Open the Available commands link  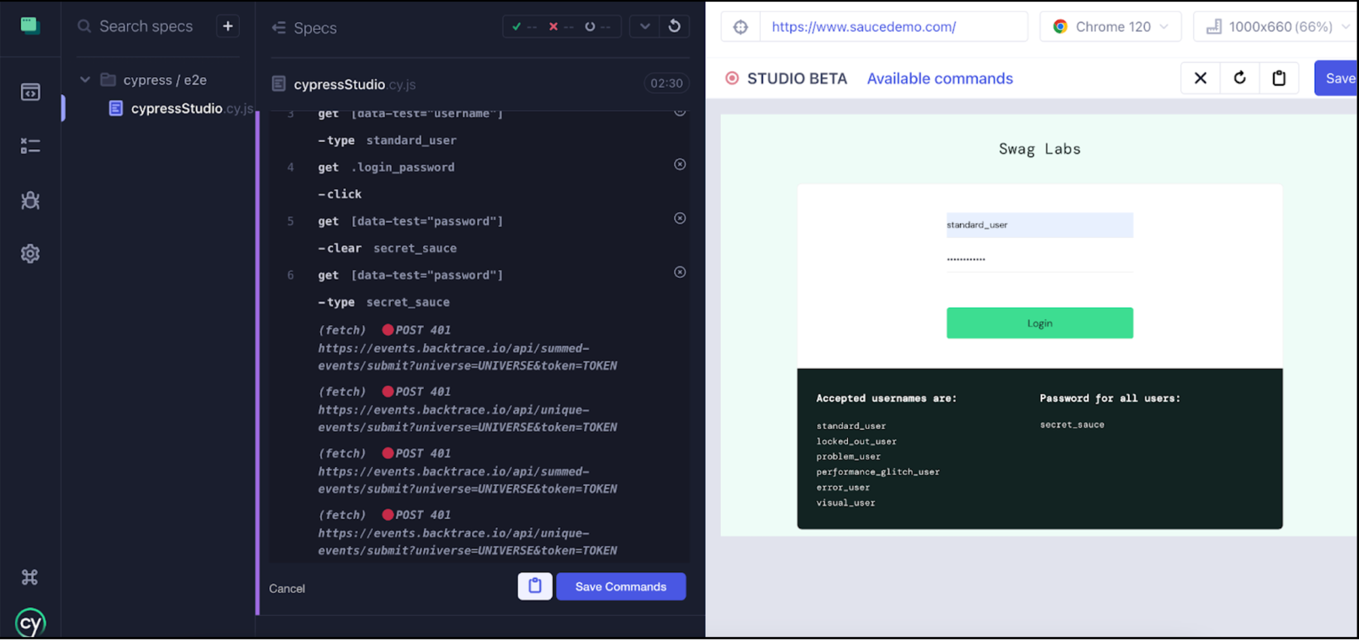point(940,79)
